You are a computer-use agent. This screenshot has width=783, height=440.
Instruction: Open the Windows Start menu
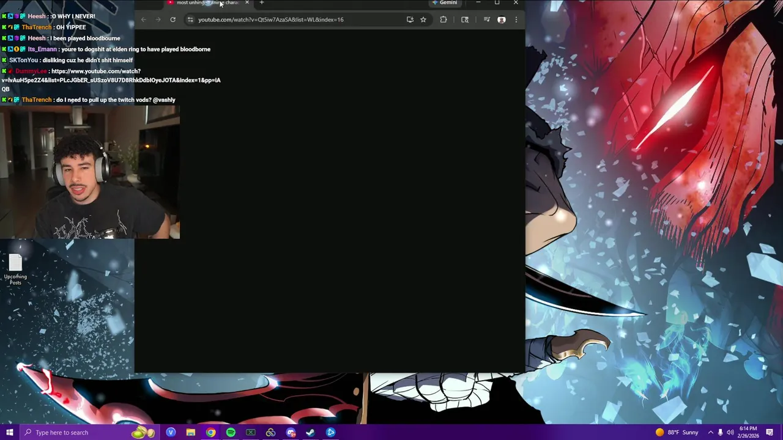click(x=10, y=433)
